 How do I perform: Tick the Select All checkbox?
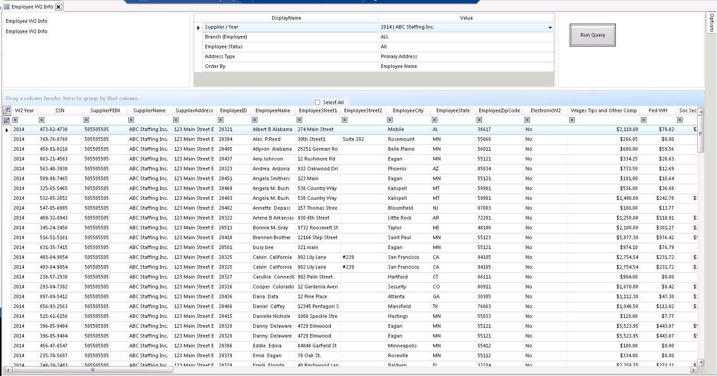(x=318, y=102)
